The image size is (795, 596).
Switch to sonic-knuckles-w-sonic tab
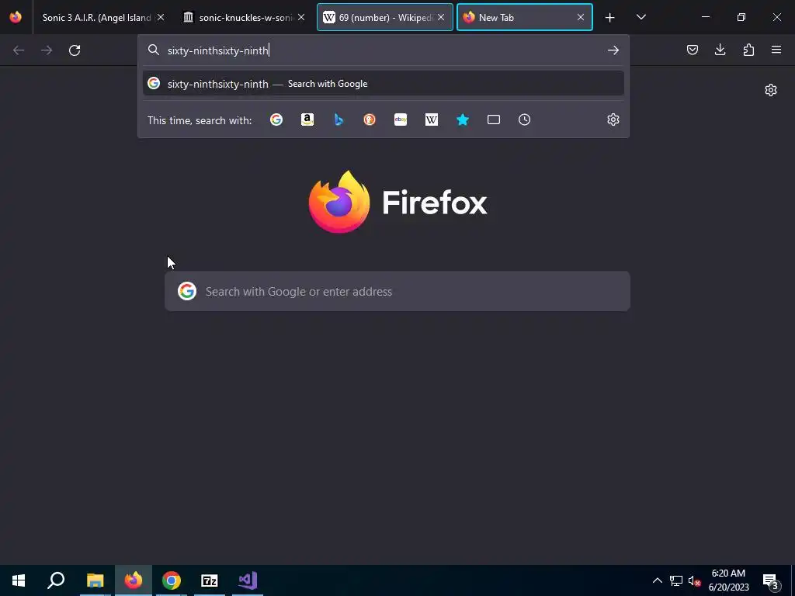coord(245,18)
